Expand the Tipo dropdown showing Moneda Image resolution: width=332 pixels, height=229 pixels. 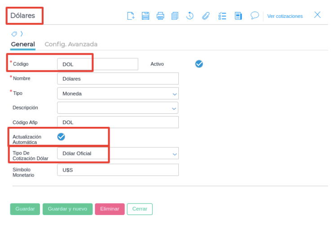(x=118, y=93)
